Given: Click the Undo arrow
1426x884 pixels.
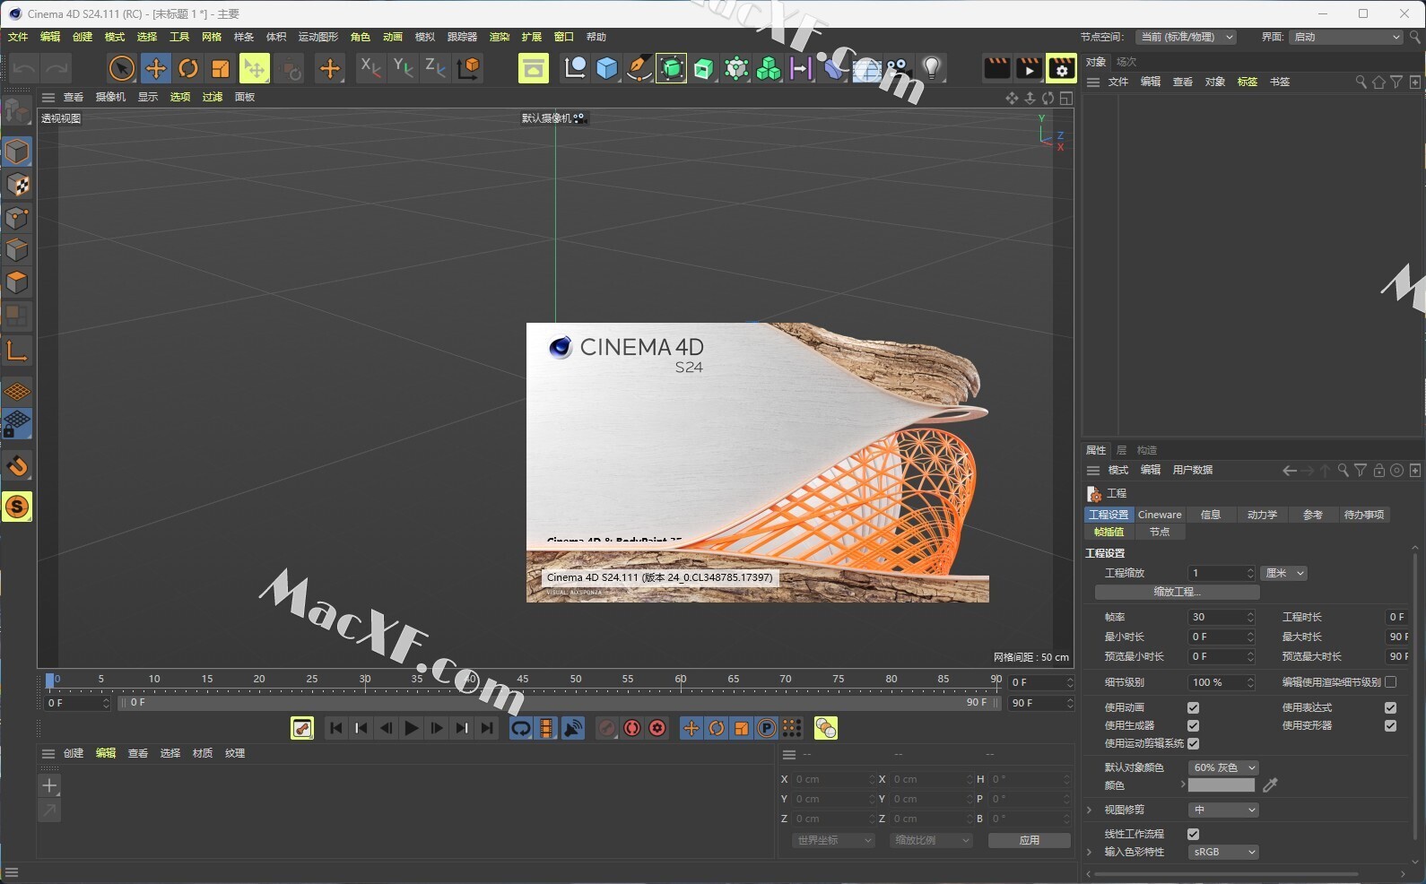Looking at the screenshot, I should pyautogui.click(x=24, y=69).
